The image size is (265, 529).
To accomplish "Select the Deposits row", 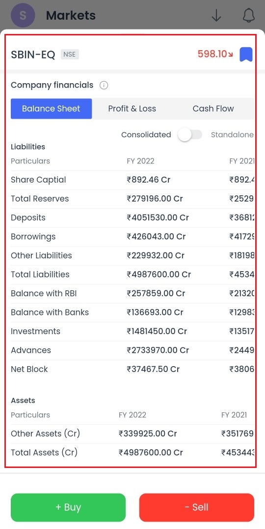I will click(x=132, y=218).
